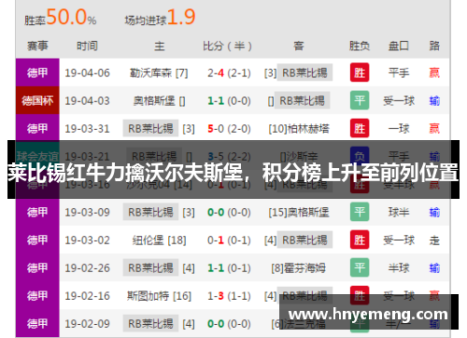Click the 比分(半) column header

227,46
